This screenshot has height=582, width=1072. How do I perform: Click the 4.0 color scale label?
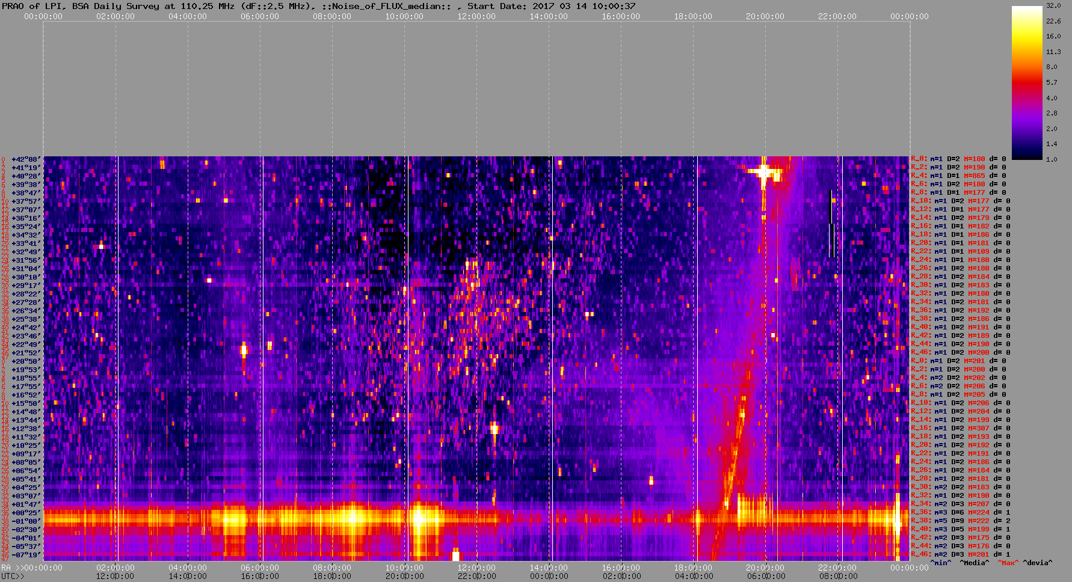point(1052,97)
